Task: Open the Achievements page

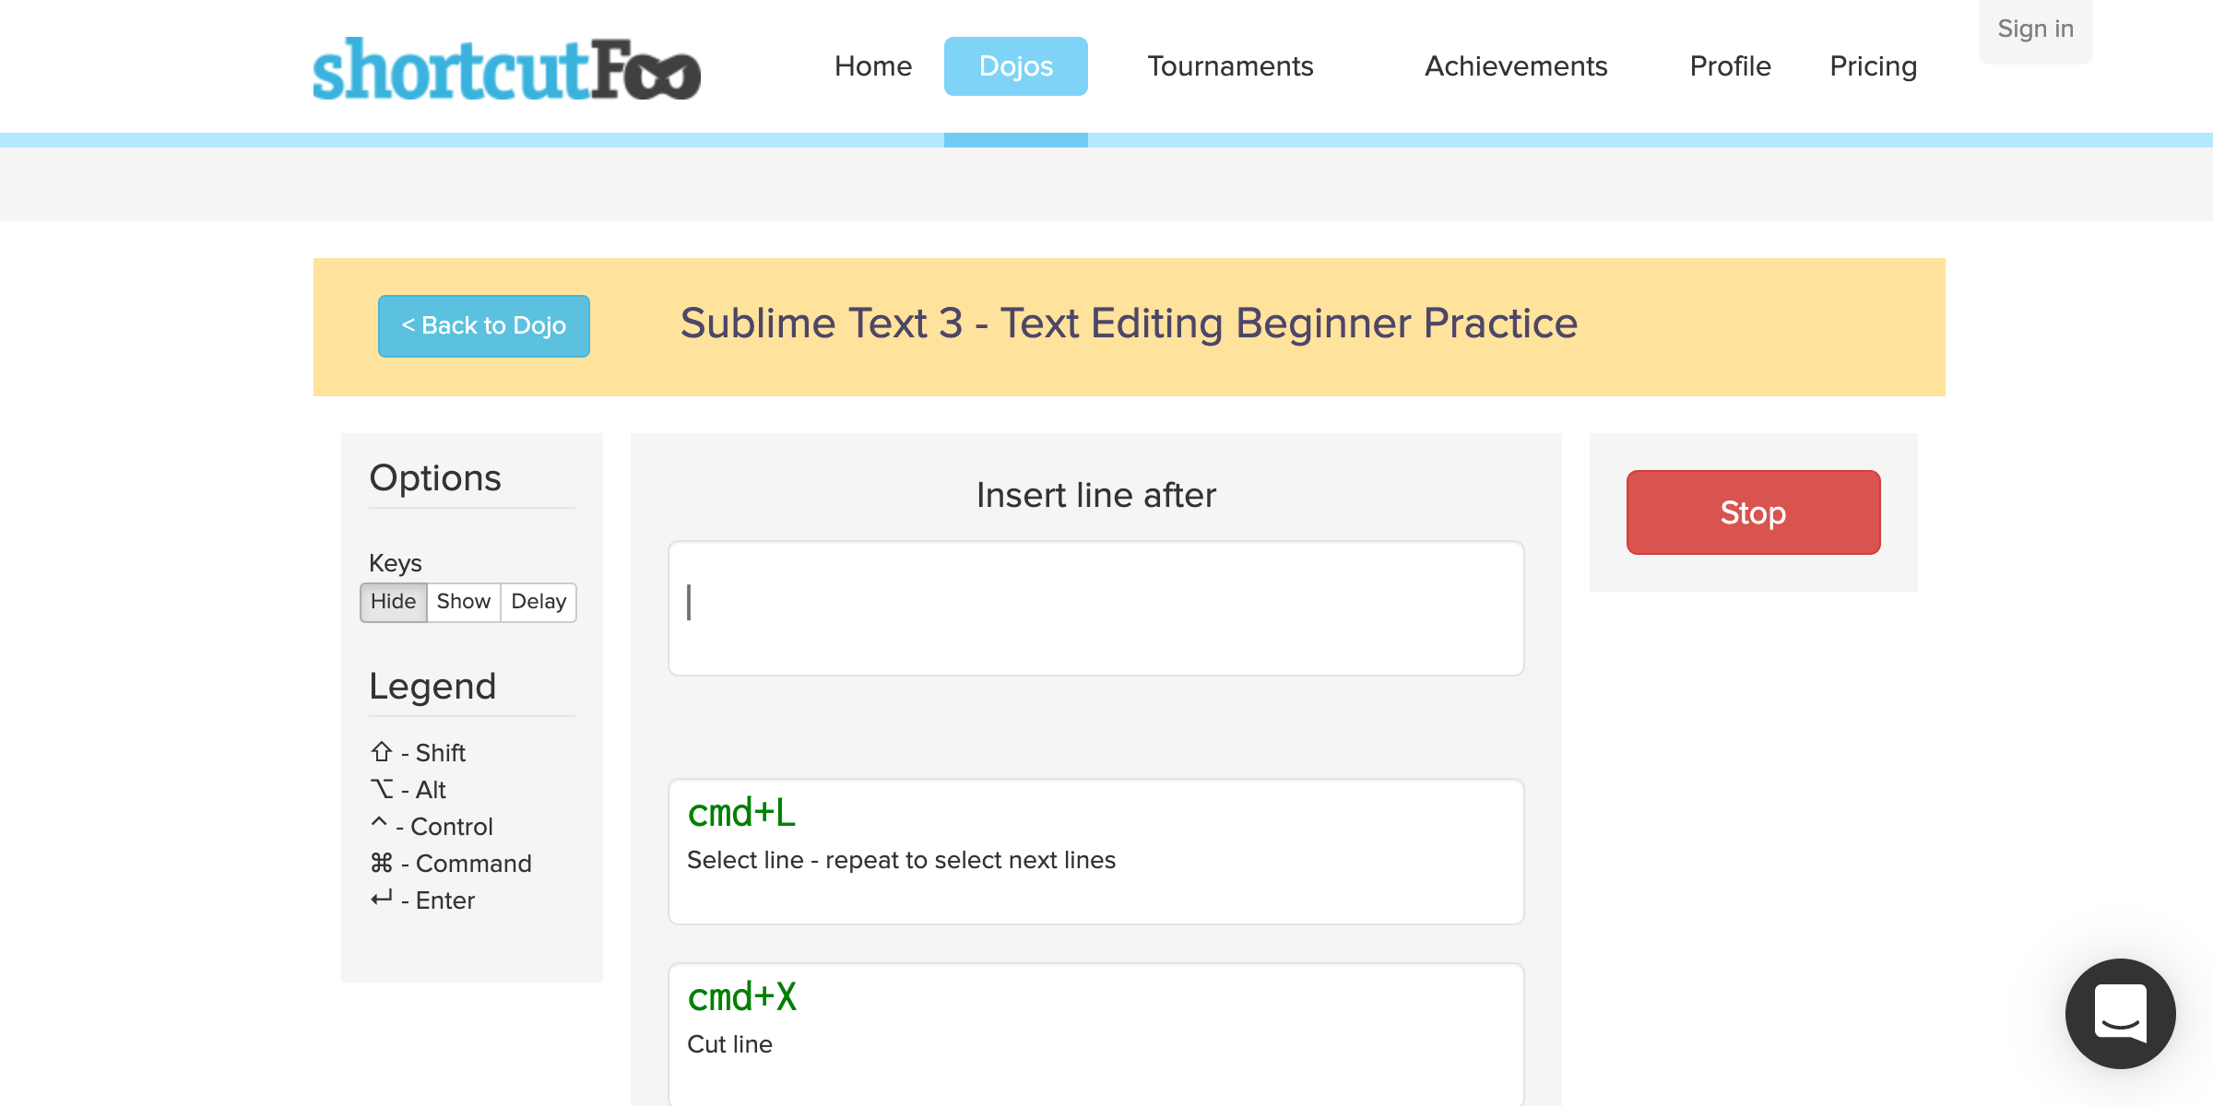Action: click(x=1516, y=66)
